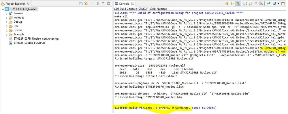Viewport: 288px width, 114px height.
Task: Select the Example folder label
Action: 19,34
